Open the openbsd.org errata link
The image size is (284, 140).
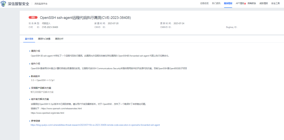tap(47, 113)
